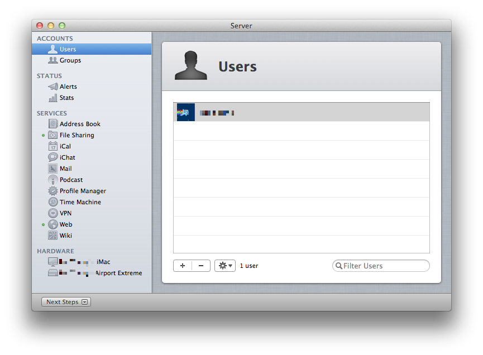Screen dimensions: 483x355
Task: Focus the Filter Users search field
Action: point(381,266)
